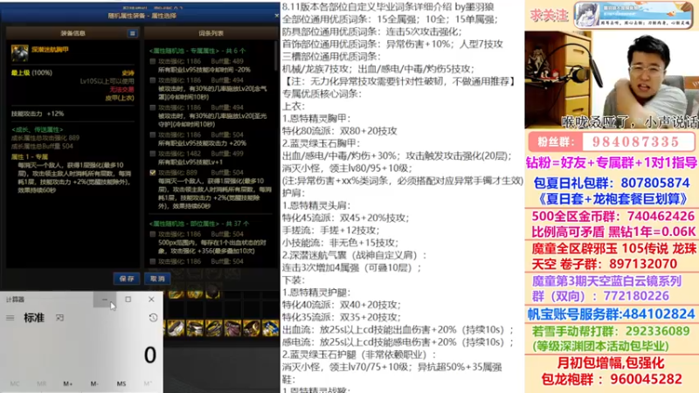Uncheck the 攻击强化 889 kill-stacking option
The width and height of the screenshot is (699, 393).
[152, 172]
